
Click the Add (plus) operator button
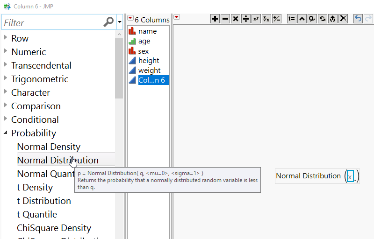[215, 19]
